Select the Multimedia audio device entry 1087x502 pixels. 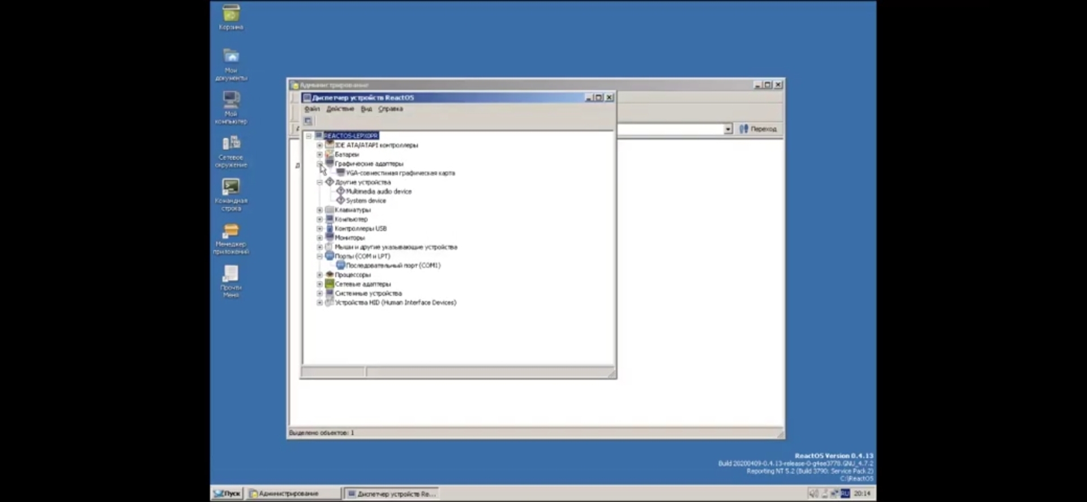[x=378, y=192]
